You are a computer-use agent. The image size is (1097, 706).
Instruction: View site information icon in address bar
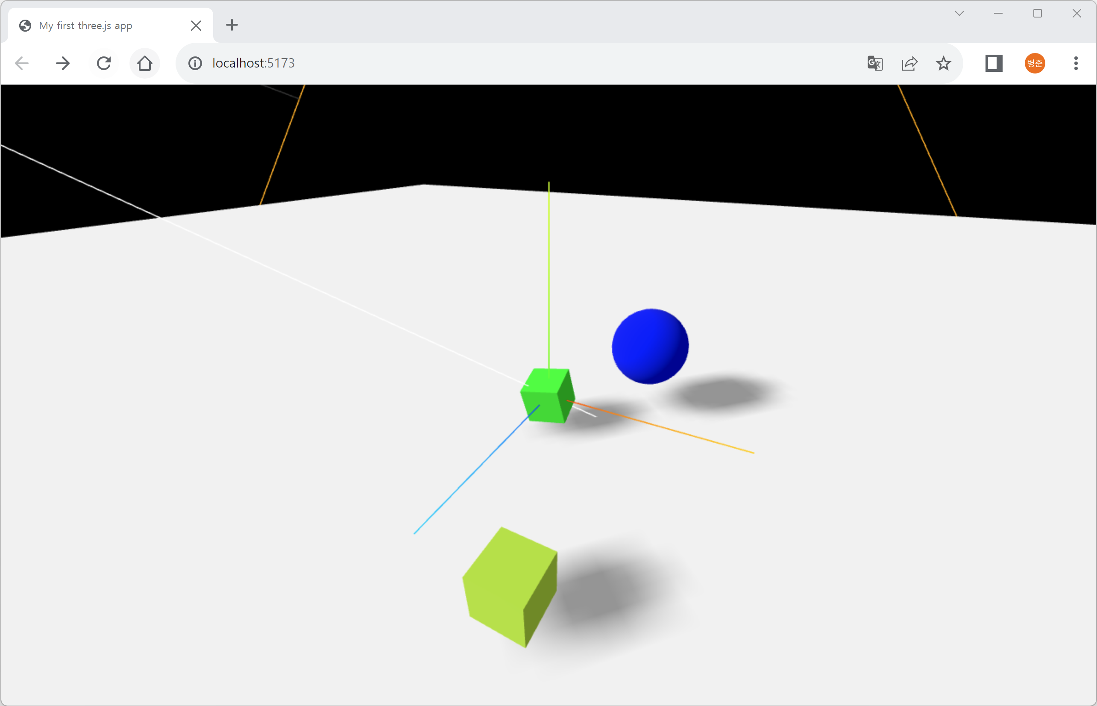195,63
